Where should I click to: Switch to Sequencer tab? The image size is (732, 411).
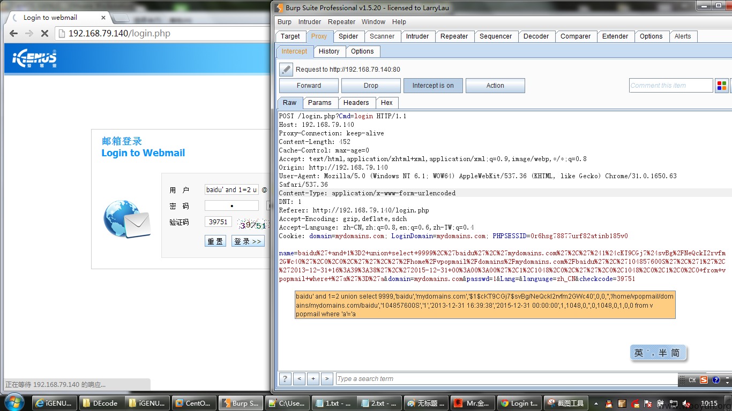[496, 36]
